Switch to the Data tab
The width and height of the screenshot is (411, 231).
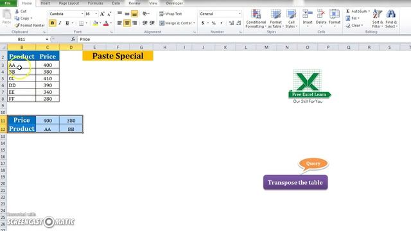tap(116, 3)
